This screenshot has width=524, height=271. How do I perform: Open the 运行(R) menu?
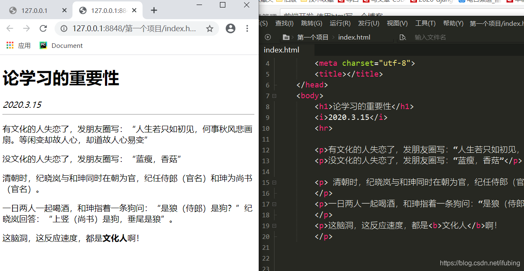point(340,23)
